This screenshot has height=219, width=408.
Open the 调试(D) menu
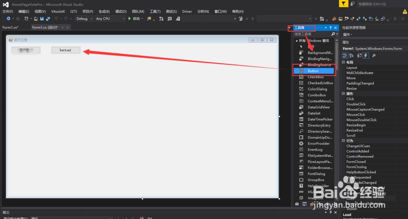[x=121, y=11]
